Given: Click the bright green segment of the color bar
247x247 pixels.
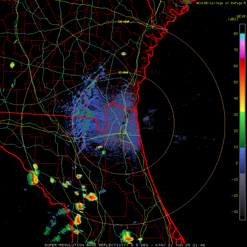Looking at the screenshot, I should [x=242, y=117].
